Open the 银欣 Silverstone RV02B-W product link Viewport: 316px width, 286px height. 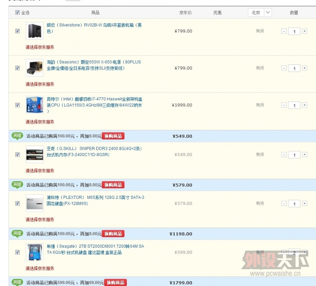(94, 28)
